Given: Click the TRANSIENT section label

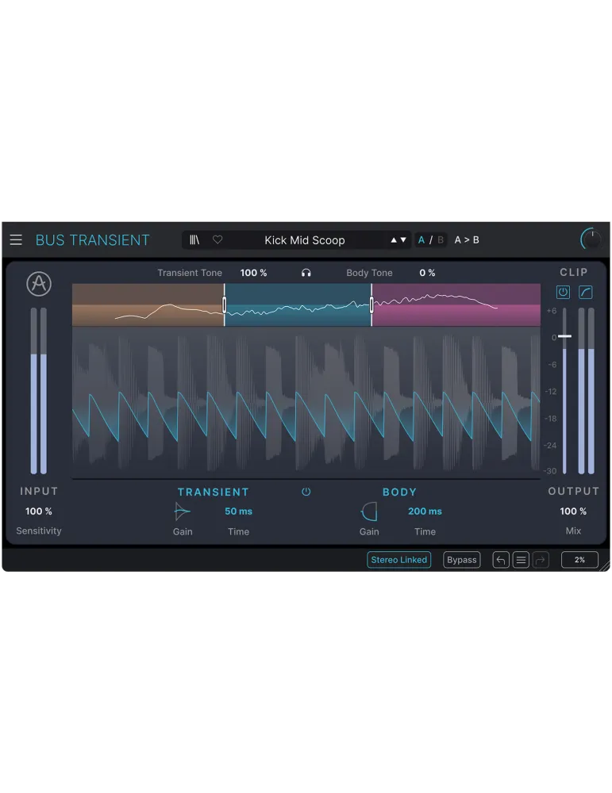Looking at the screenshot, I should 213,492.
